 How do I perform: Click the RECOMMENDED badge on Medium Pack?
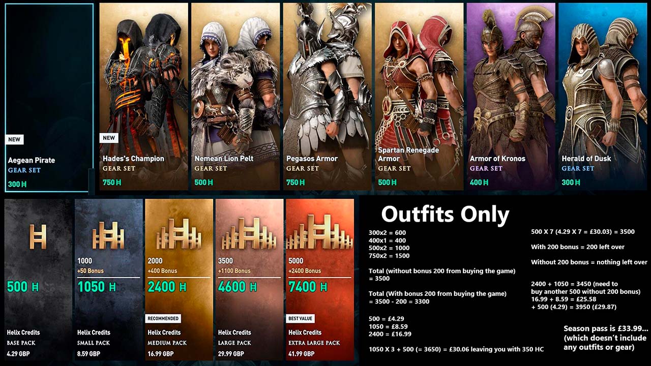pyautogui.click(x=163, y=319)
